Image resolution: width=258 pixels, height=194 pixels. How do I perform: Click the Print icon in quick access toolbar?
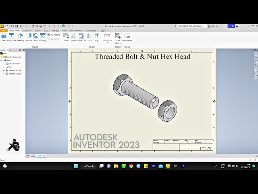41,26
